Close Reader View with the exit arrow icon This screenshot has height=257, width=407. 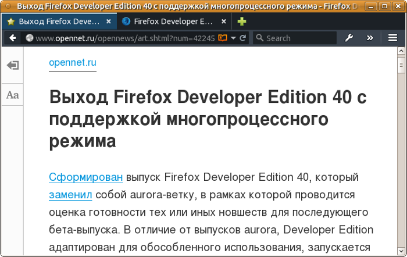tap(13, 65)
